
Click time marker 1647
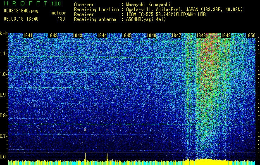[176, 35]
